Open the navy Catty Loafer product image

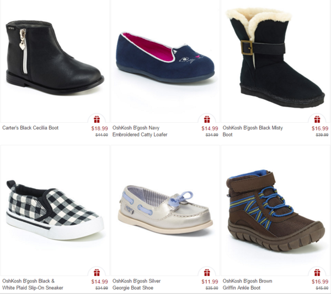click(165, 57)
